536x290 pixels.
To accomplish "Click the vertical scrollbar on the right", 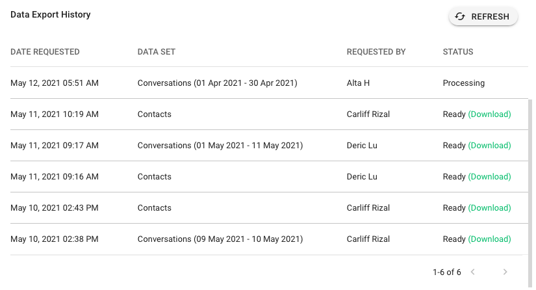I will pyautogui.click(x=530, y=193).
